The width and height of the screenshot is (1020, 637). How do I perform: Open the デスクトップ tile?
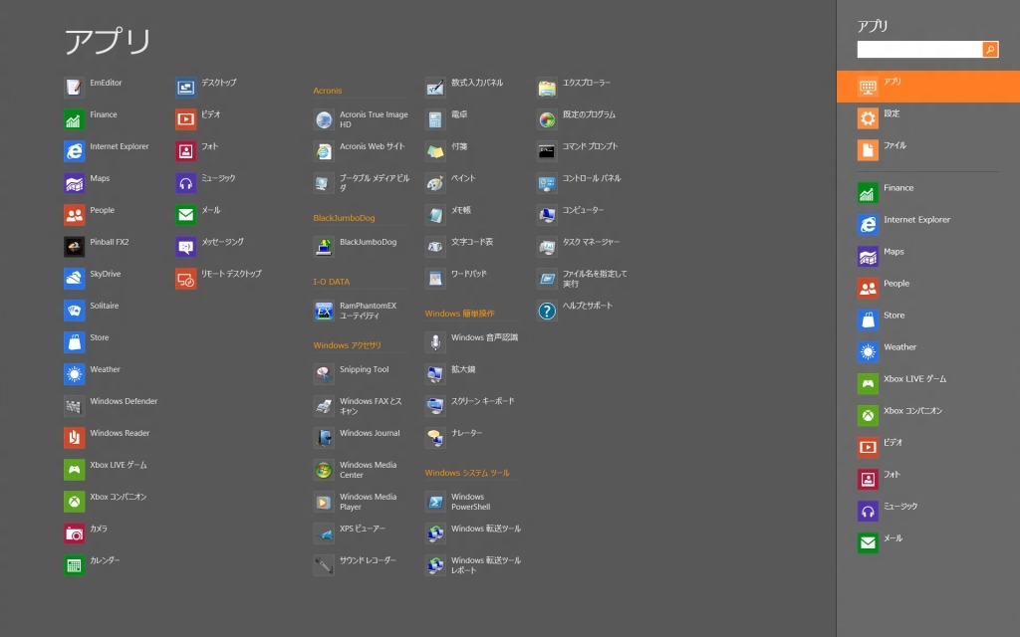pos(186,88)
